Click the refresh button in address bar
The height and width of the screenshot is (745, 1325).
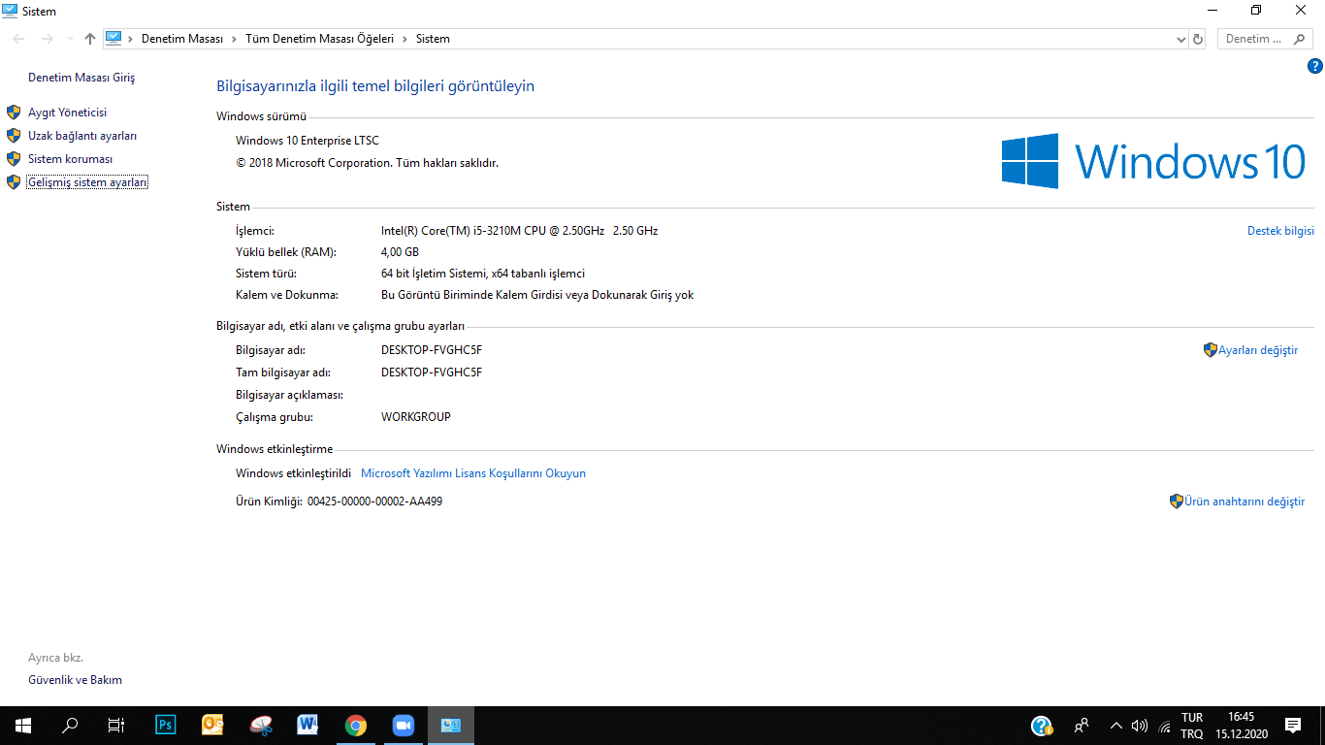point(1198,39)
